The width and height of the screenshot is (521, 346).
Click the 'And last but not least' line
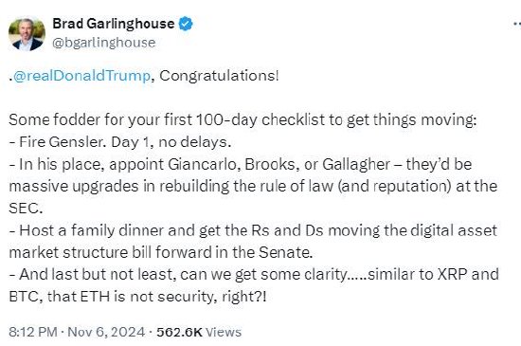[x=254, y=275]
